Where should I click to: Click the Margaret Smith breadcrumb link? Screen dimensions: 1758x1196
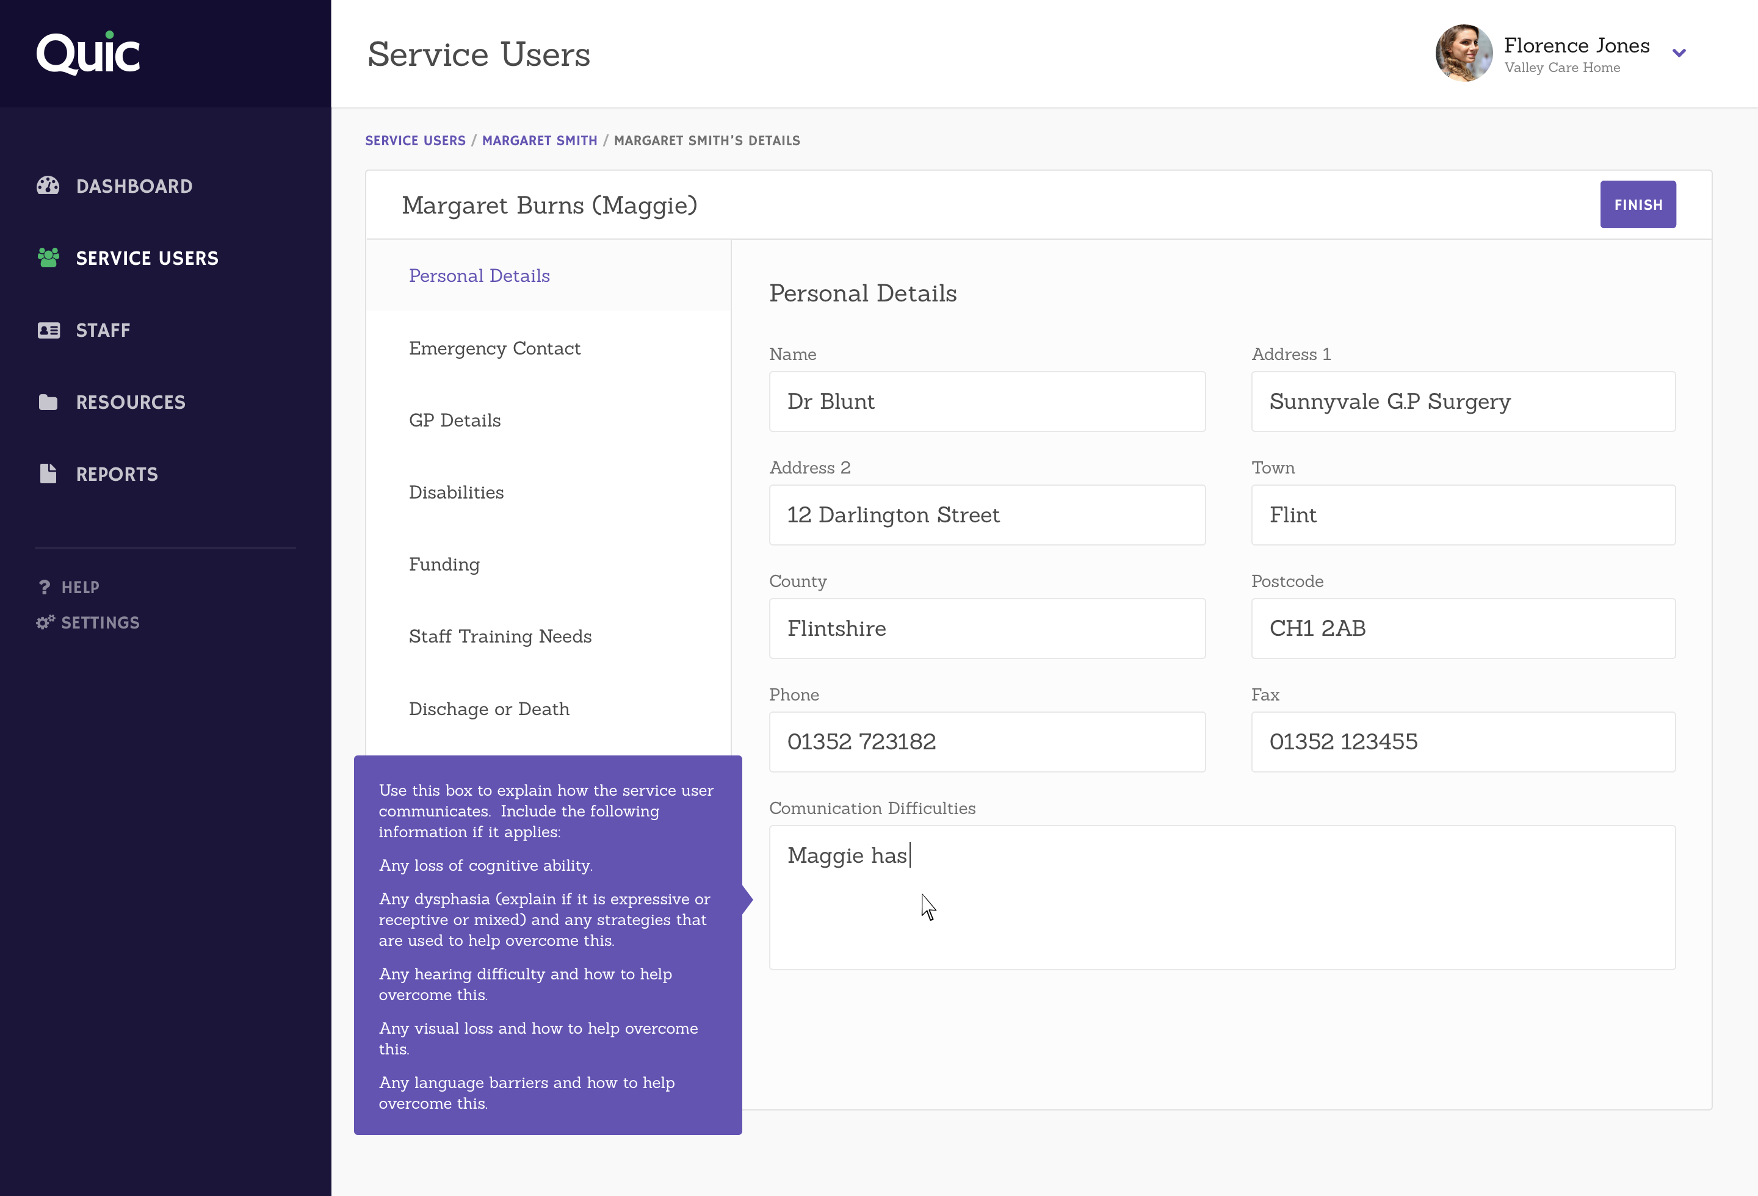tap(540, 140)
